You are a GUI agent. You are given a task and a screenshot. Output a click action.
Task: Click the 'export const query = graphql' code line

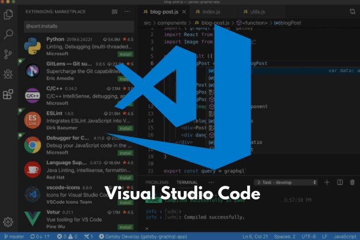(205, 171)
